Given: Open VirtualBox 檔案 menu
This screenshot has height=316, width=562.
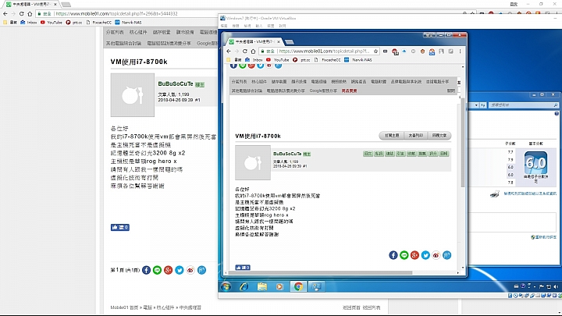Looking at the screenshot, I should pyautogui.click(x=224, y=26).
